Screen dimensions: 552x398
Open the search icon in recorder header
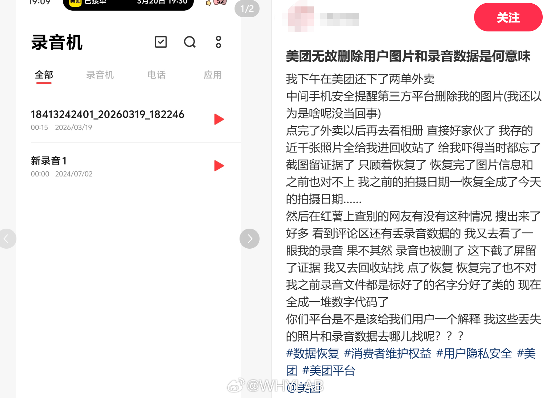(190, 42)
